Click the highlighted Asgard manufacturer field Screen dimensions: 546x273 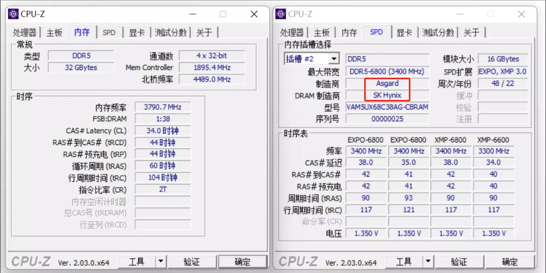[387, 83]
